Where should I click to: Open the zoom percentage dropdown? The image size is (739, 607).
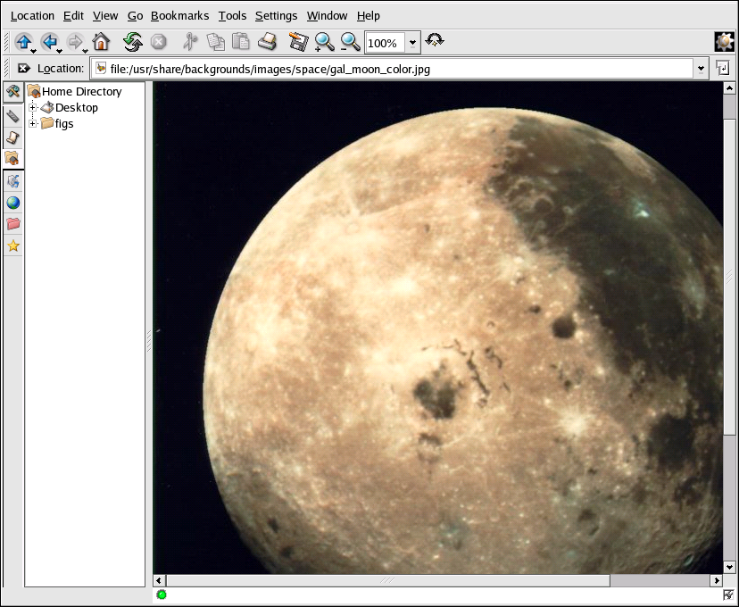413,42
